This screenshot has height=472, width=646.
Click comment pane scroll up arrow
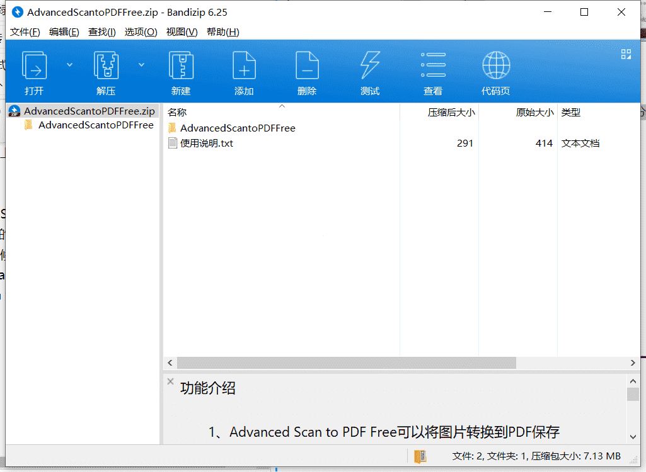point(633,381)
